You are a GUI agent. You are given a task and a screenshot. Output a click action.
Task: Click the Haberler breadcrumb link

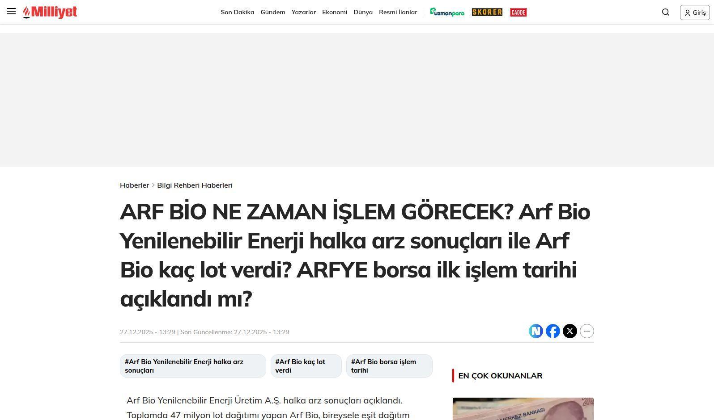point(134,185)
